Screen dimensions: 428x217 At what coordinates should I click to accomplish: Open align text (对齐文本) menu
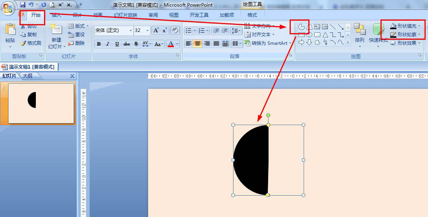[x=259, y=35]
